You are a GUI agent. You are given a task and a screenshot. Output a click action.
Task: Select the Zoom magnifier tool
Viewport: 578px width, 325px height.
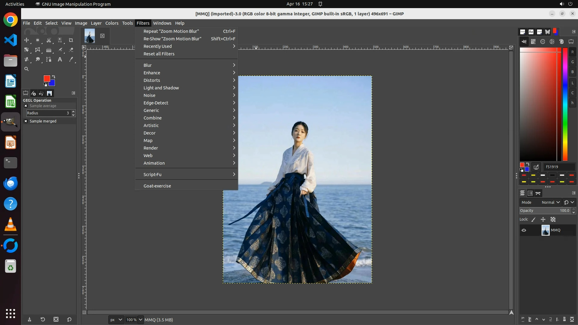(26, 69)
